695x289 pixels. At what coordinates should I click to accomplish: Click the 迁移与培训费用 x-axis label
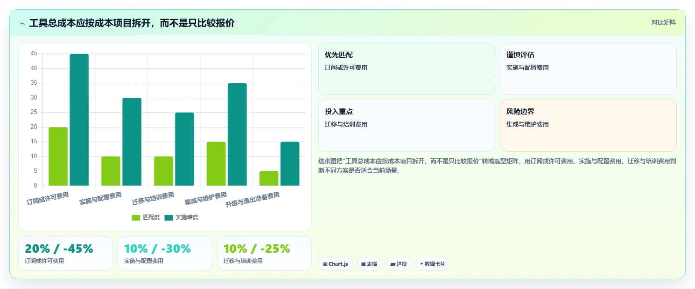[x=153, y=199]
